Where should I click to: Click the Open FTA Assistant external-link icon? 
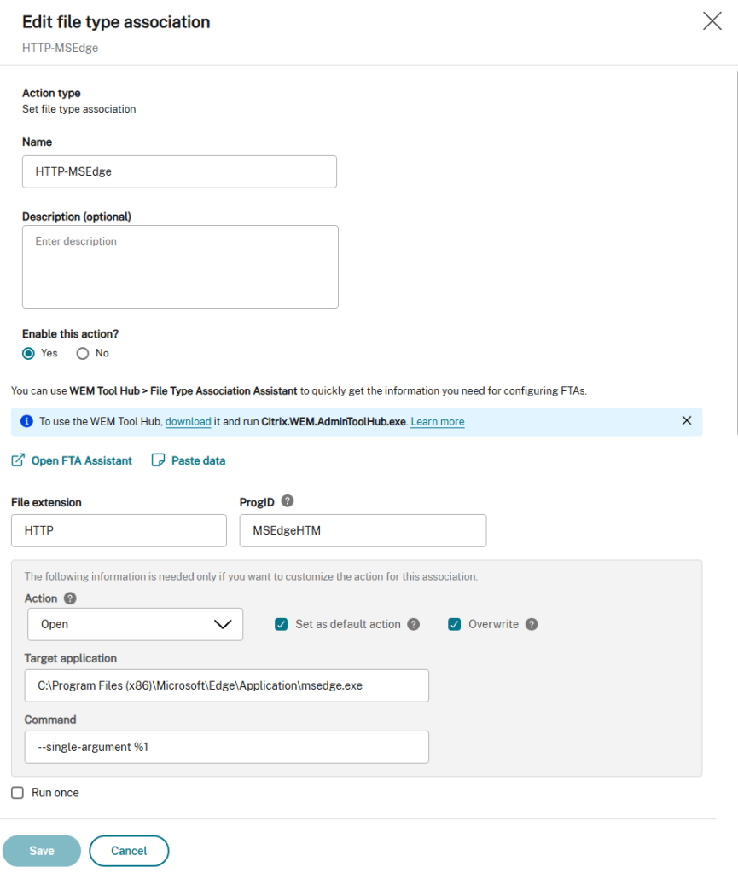[x=18, y=460]
